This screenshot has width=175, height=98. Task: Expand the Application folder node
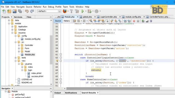click(12, 27)
